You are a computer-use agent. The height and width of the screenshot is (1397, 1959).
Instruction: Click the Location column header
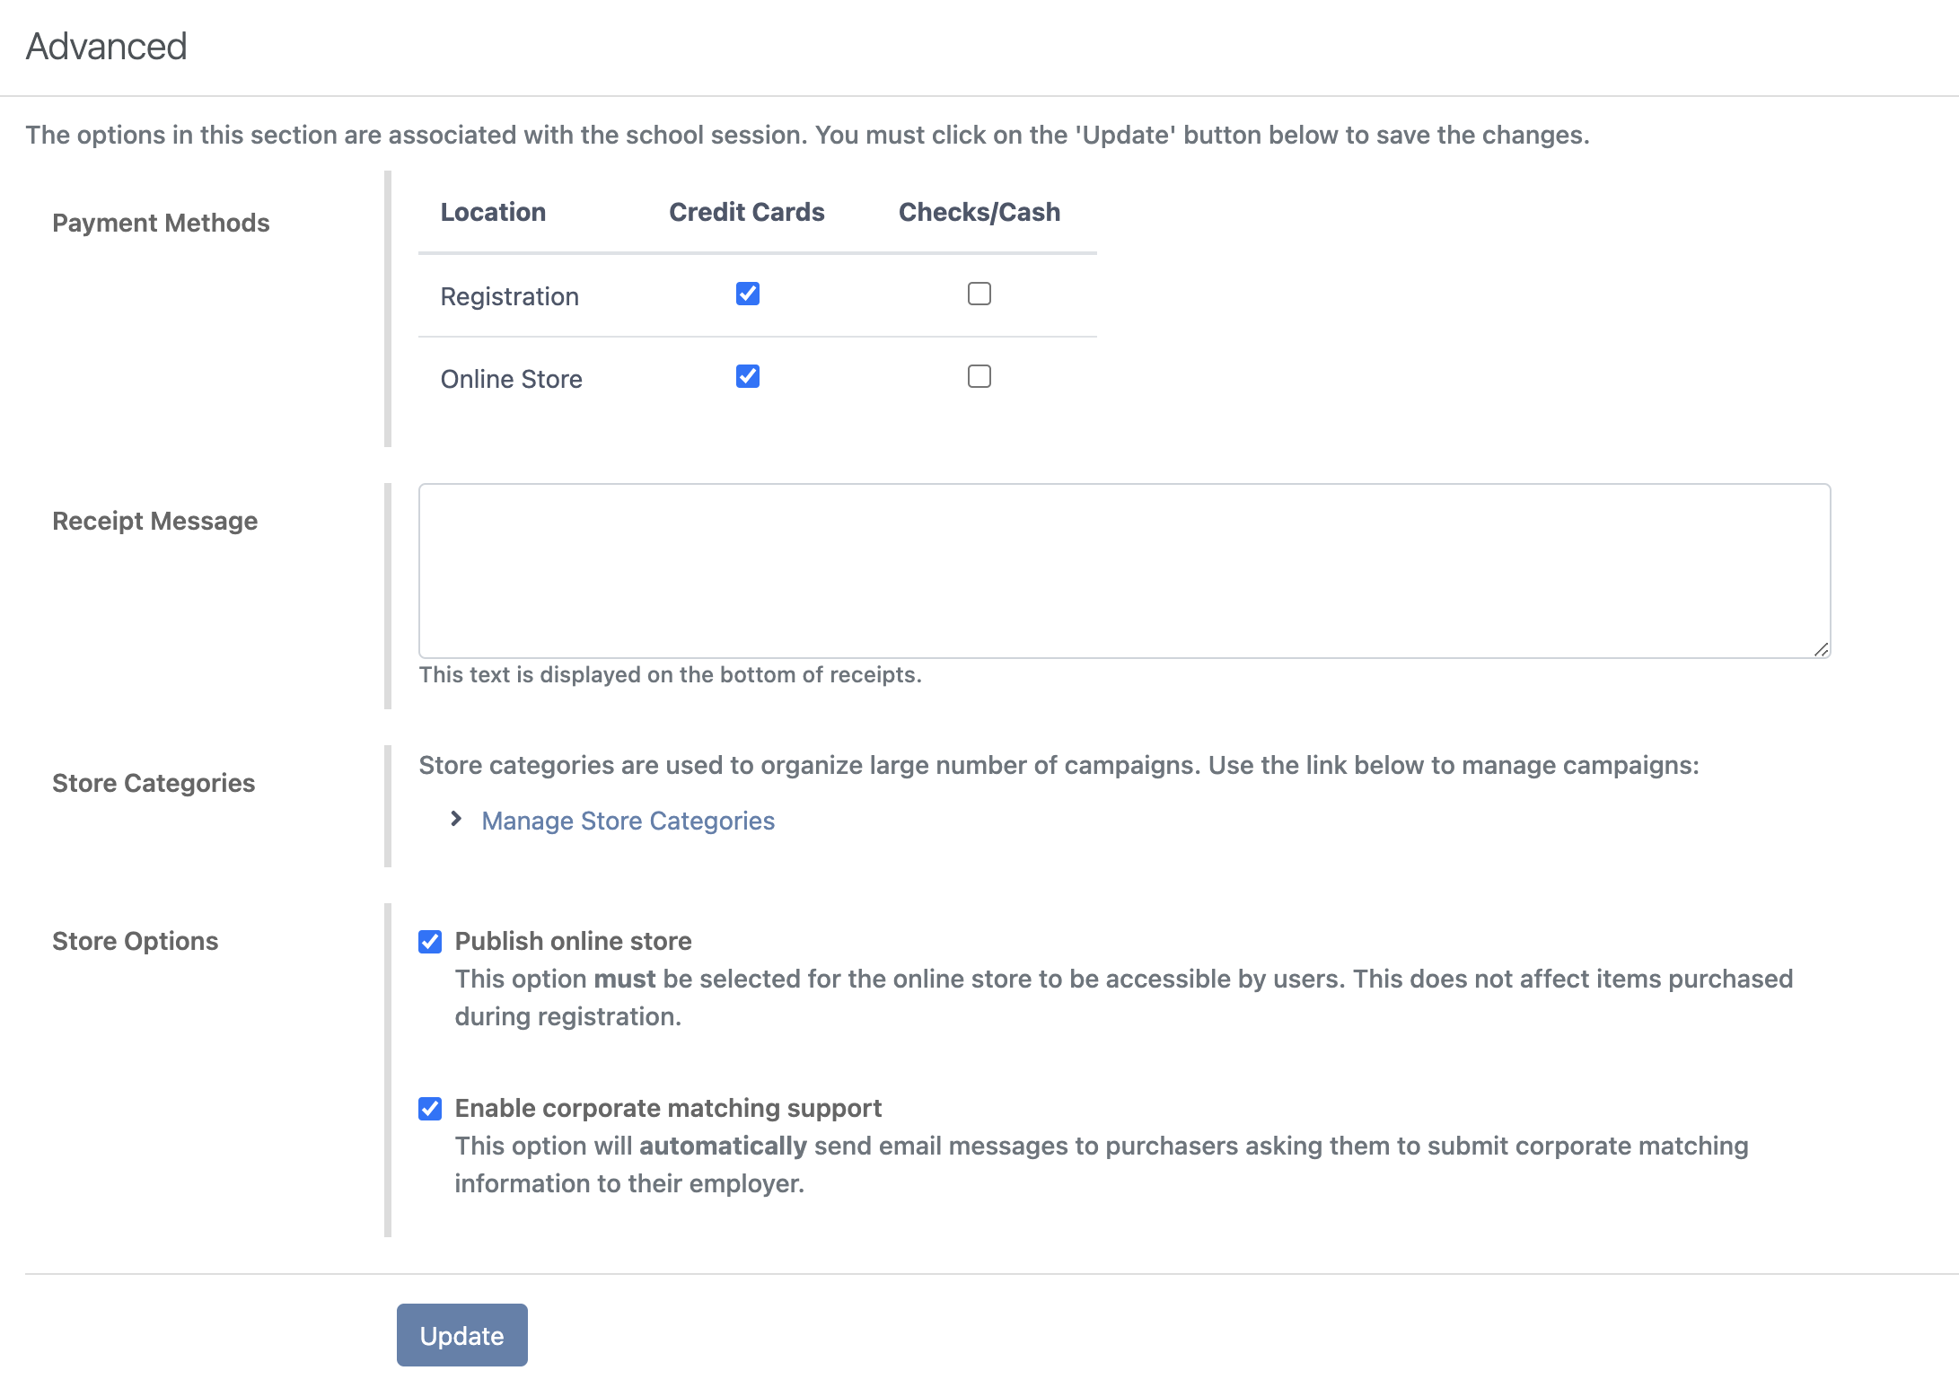tap(493, 212)
